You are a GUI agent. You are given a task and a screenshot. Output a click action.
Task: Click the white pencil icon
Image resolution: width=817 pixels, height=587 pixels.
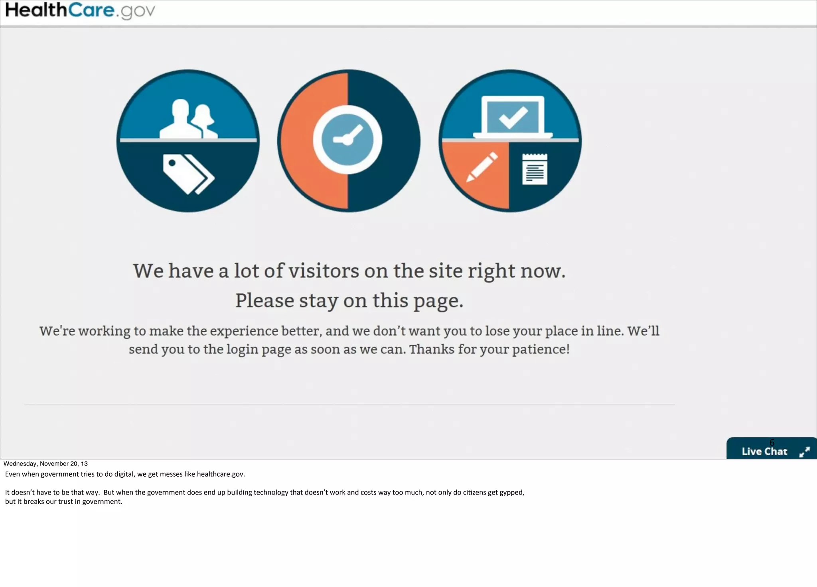tap(482, 167)
